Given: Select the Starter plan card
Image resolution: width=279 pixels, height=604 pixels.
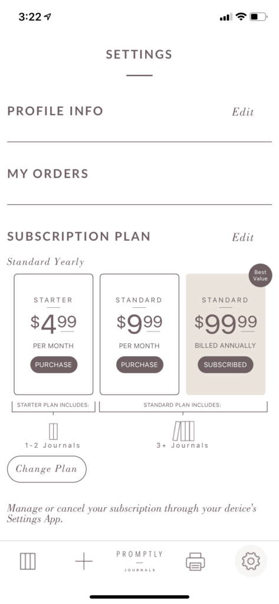Looking at the screenshot, I should 54,334.
